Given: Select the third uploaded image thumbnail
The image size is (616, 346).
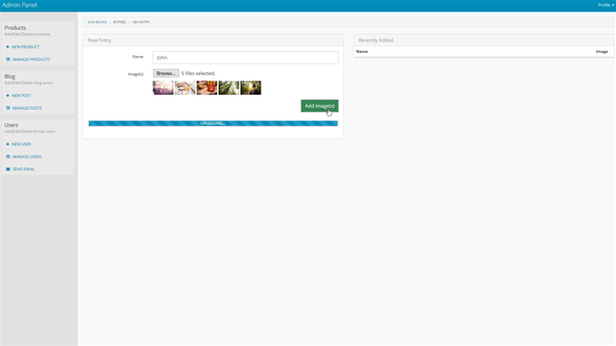Looking at the screenshot, I should (207, 87).
